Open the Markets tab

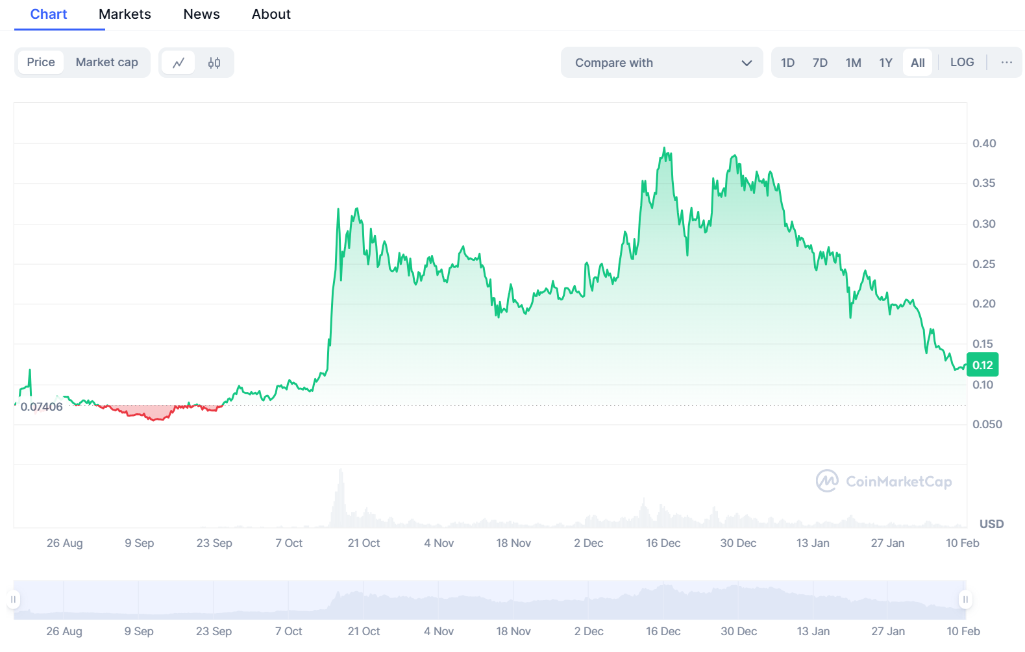click(x=125, y=14)
